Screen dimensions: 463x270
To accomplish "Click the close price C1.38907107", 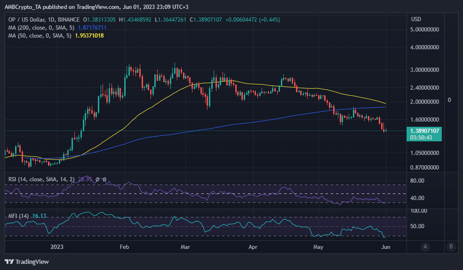I will click(x=206, y=20).
